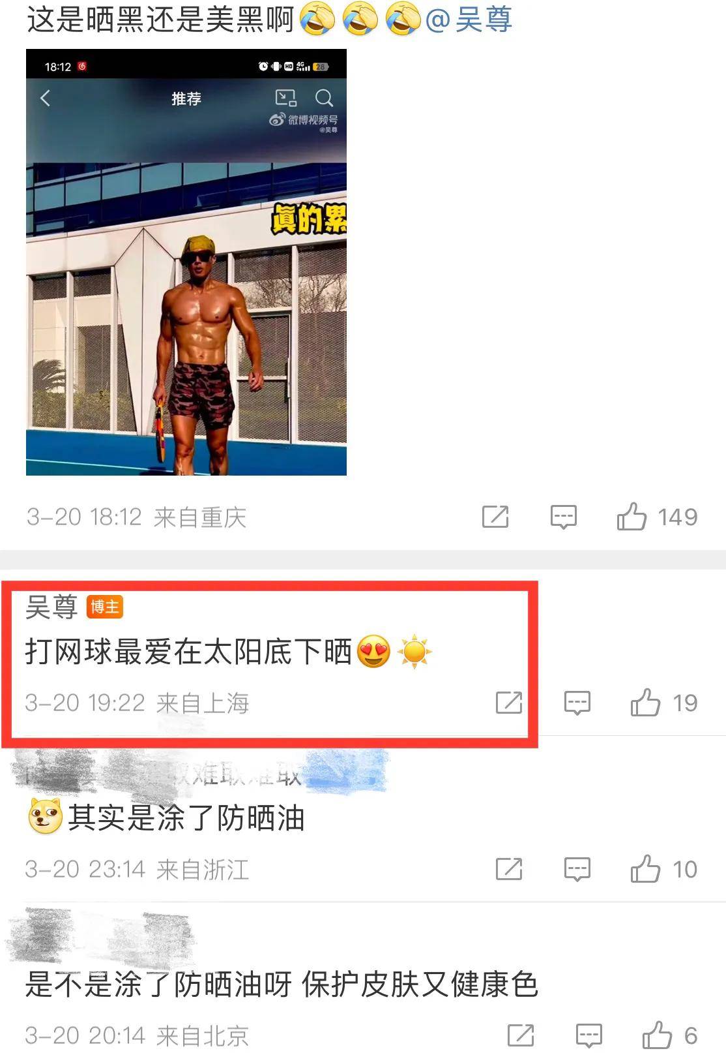Tap the picture-in-picture icon beside search
726x1053 pixels.
coord(286,99)
